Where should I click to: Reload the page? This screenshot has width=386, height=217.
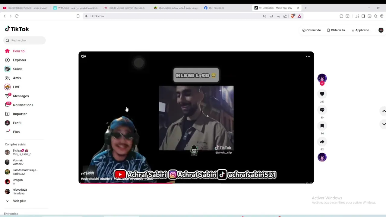[x=17, y=16]
